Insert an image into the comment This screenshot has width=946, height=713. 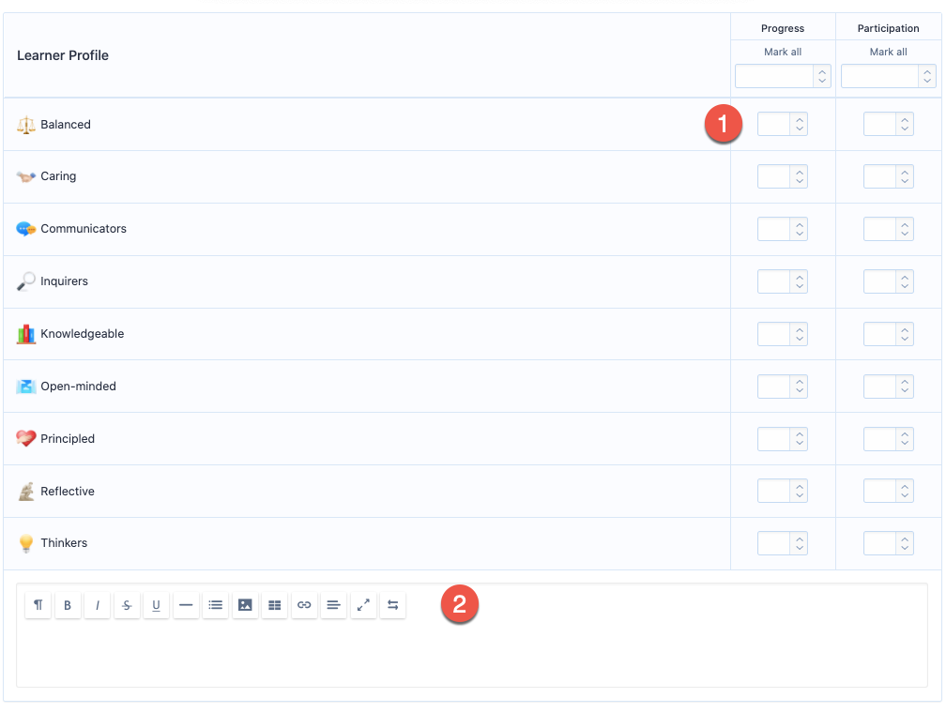pyautogui.click(x=245, y=606)
